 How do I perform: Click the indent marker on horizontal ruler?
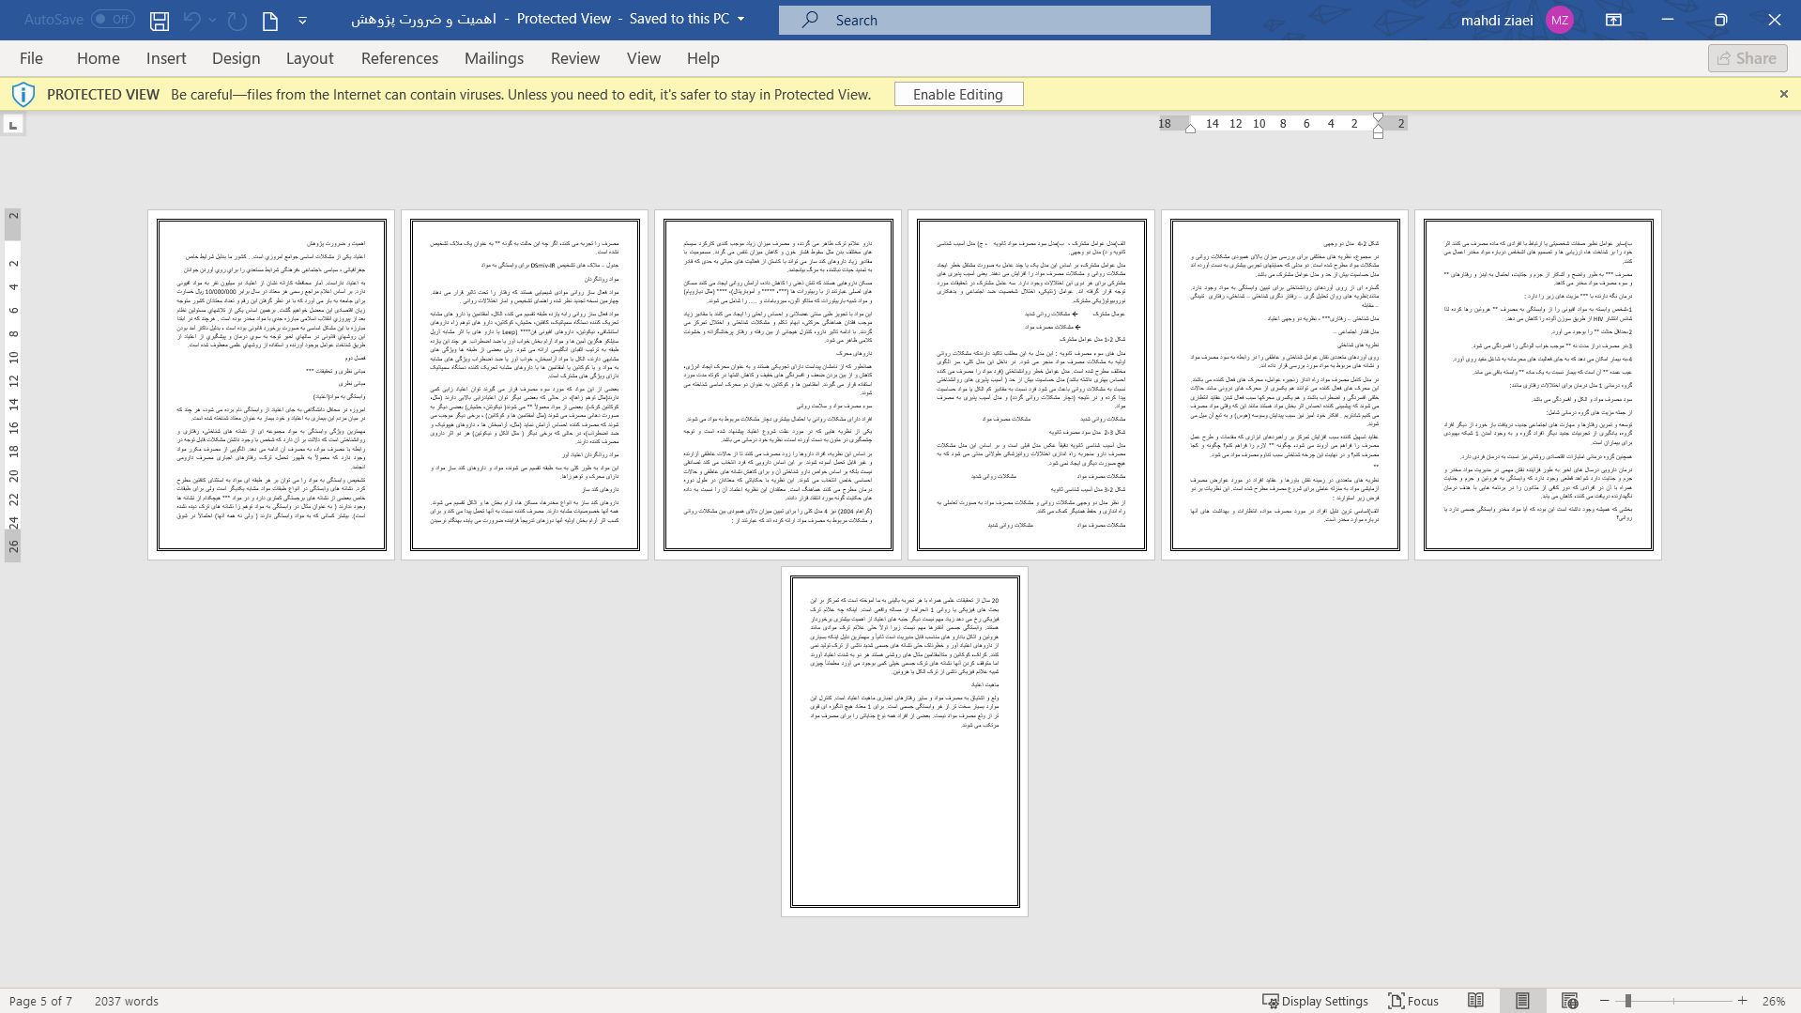pyautogui.click(x=1378, y=125)
